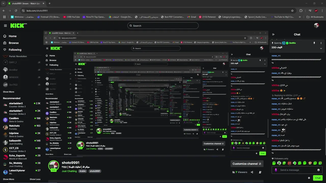Open the user profile avatar menu

point(317,25)
